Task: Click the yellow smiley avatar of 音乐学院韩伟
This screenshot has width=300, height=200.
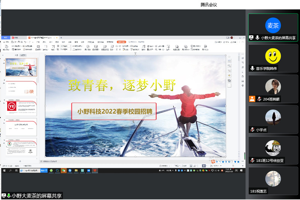Action: click(273, 56)
